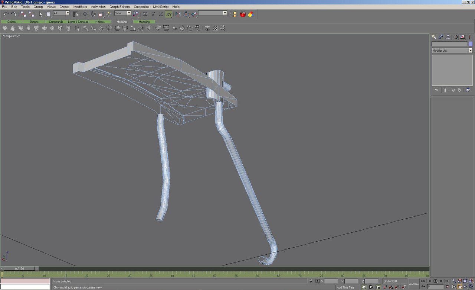Open the Customize menu
475x290 pixels.
pos(141,7)
